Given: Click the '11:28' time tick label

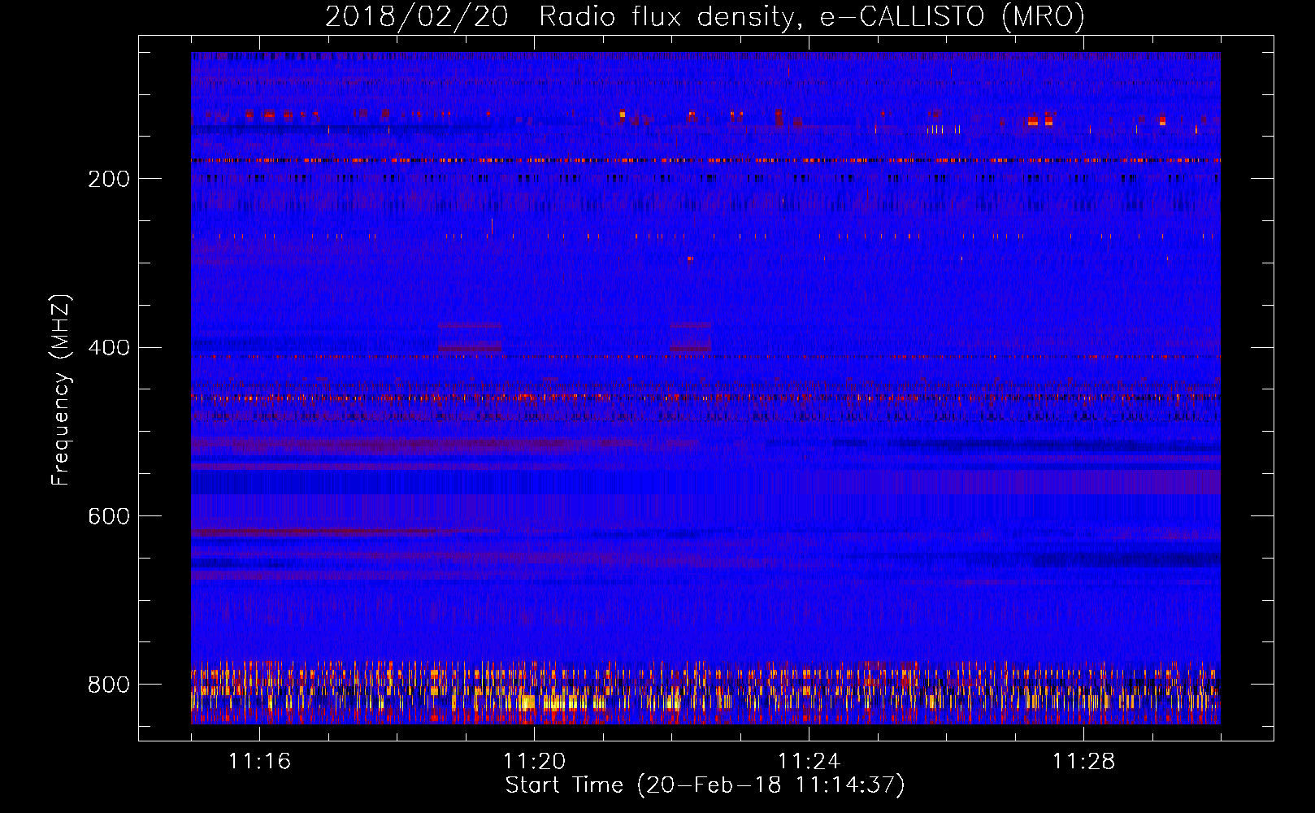Looking at the screenshot, I should tap(1083, 762).
